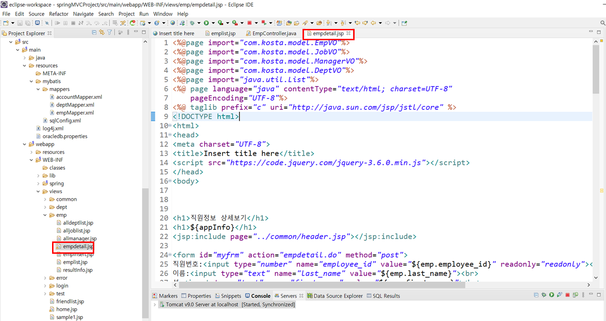Open the Console view tab
The image size is (606, 321).
tap(258, 295)
